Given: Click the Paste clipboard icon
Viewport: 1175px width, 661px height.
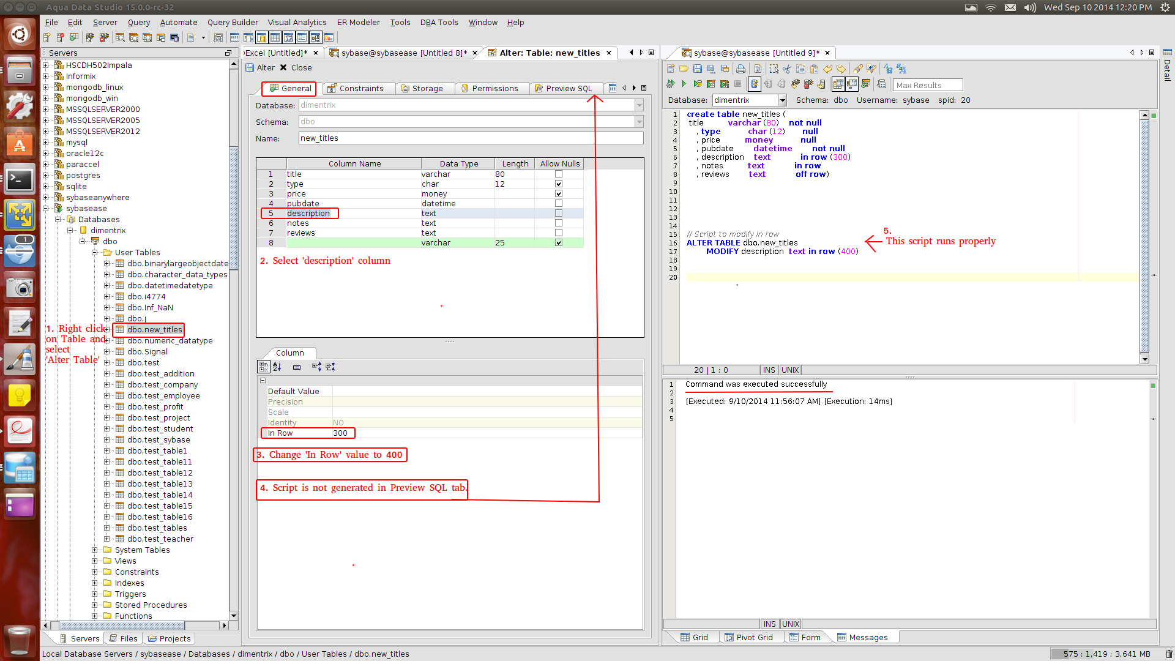Looking at the screenshot, I should [x=814, y=69].
